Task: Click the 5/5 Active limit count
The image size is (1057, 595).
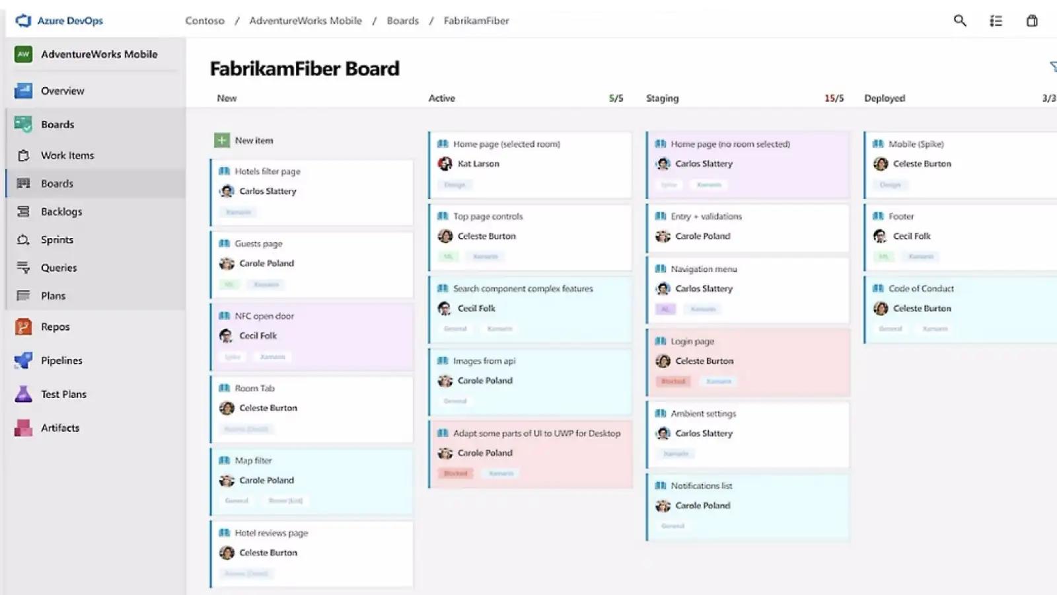Action: (x=616, y=98)
